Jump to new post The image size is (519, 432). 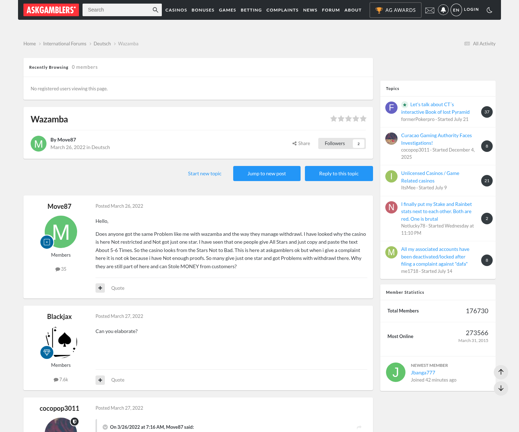point(267,174)
